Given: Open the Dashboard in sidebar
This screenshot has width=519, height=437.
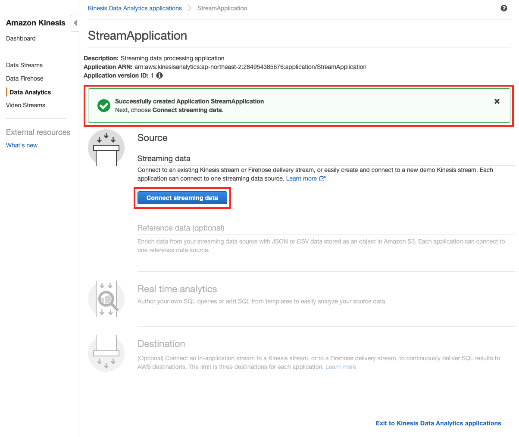Looking at the screenshot, I should [21, 38].
